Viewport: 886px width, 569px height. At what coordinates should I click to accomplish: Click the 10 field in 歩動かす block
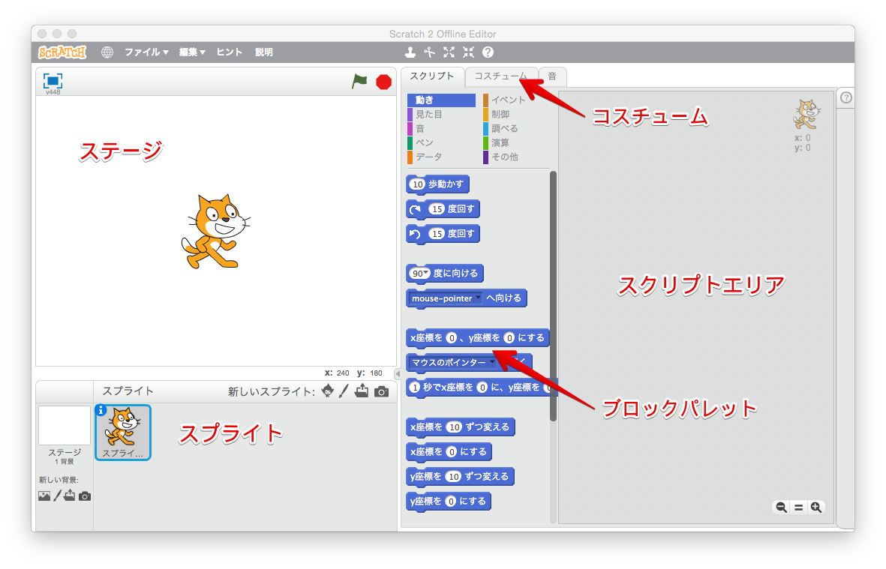tap(418, 184)
